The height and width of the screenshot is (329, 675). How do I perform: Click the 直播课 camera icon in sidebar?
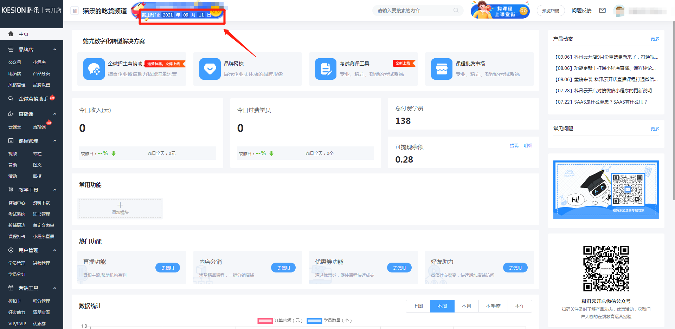click(11, 114)
